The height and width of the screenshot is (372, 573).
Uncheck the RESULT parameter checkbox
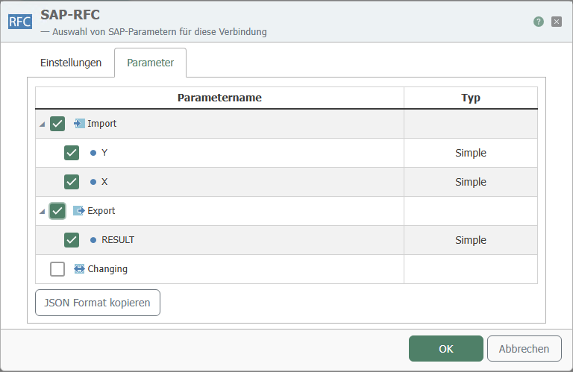pos(72,240)
